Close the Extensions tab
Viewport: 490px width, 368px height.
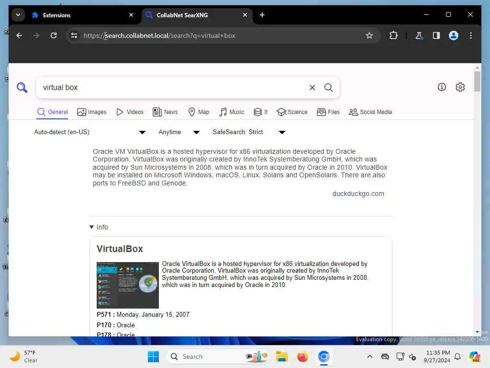(x=131, y=15)
